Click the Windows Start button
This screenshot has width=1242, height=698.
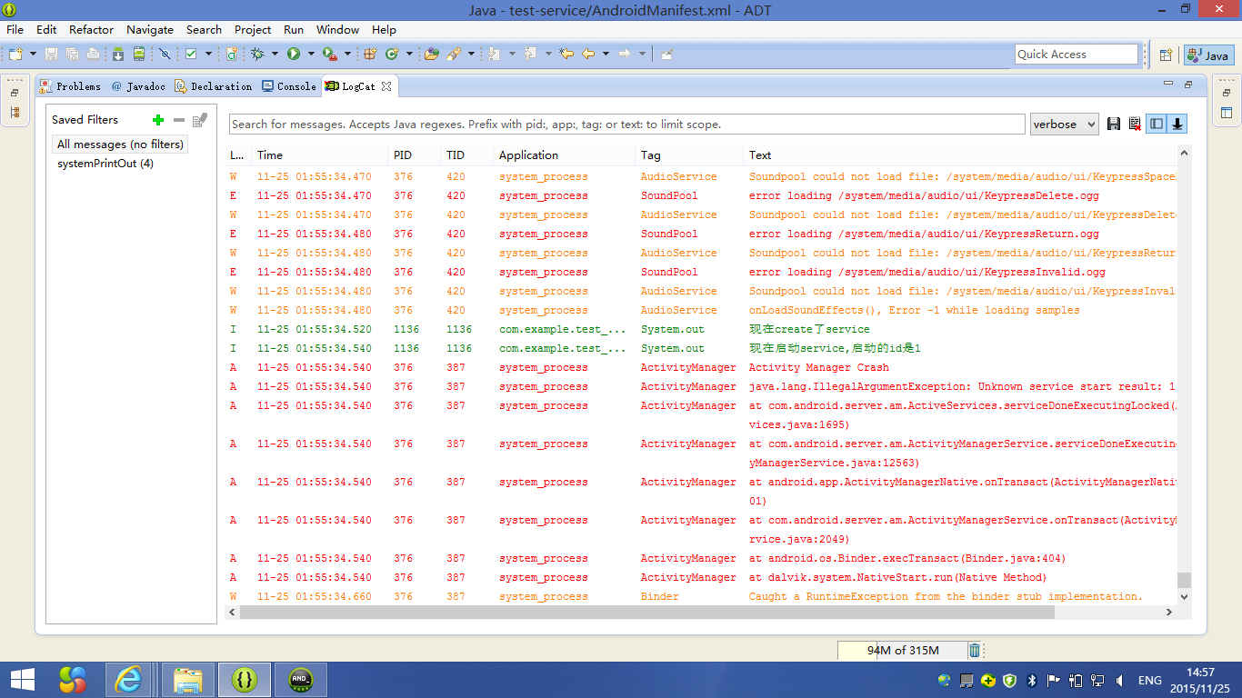point(22,679)
